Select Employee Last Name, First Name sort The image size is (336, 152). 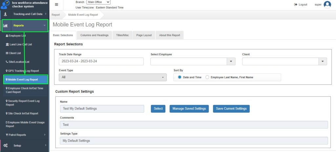click(207, 77)
